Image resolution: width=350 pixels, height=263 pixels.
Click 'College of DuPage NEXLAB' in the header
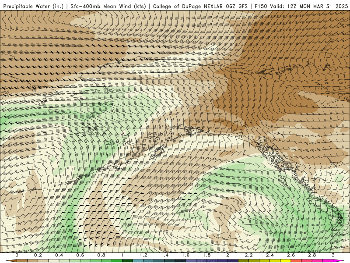pos(188,6)
